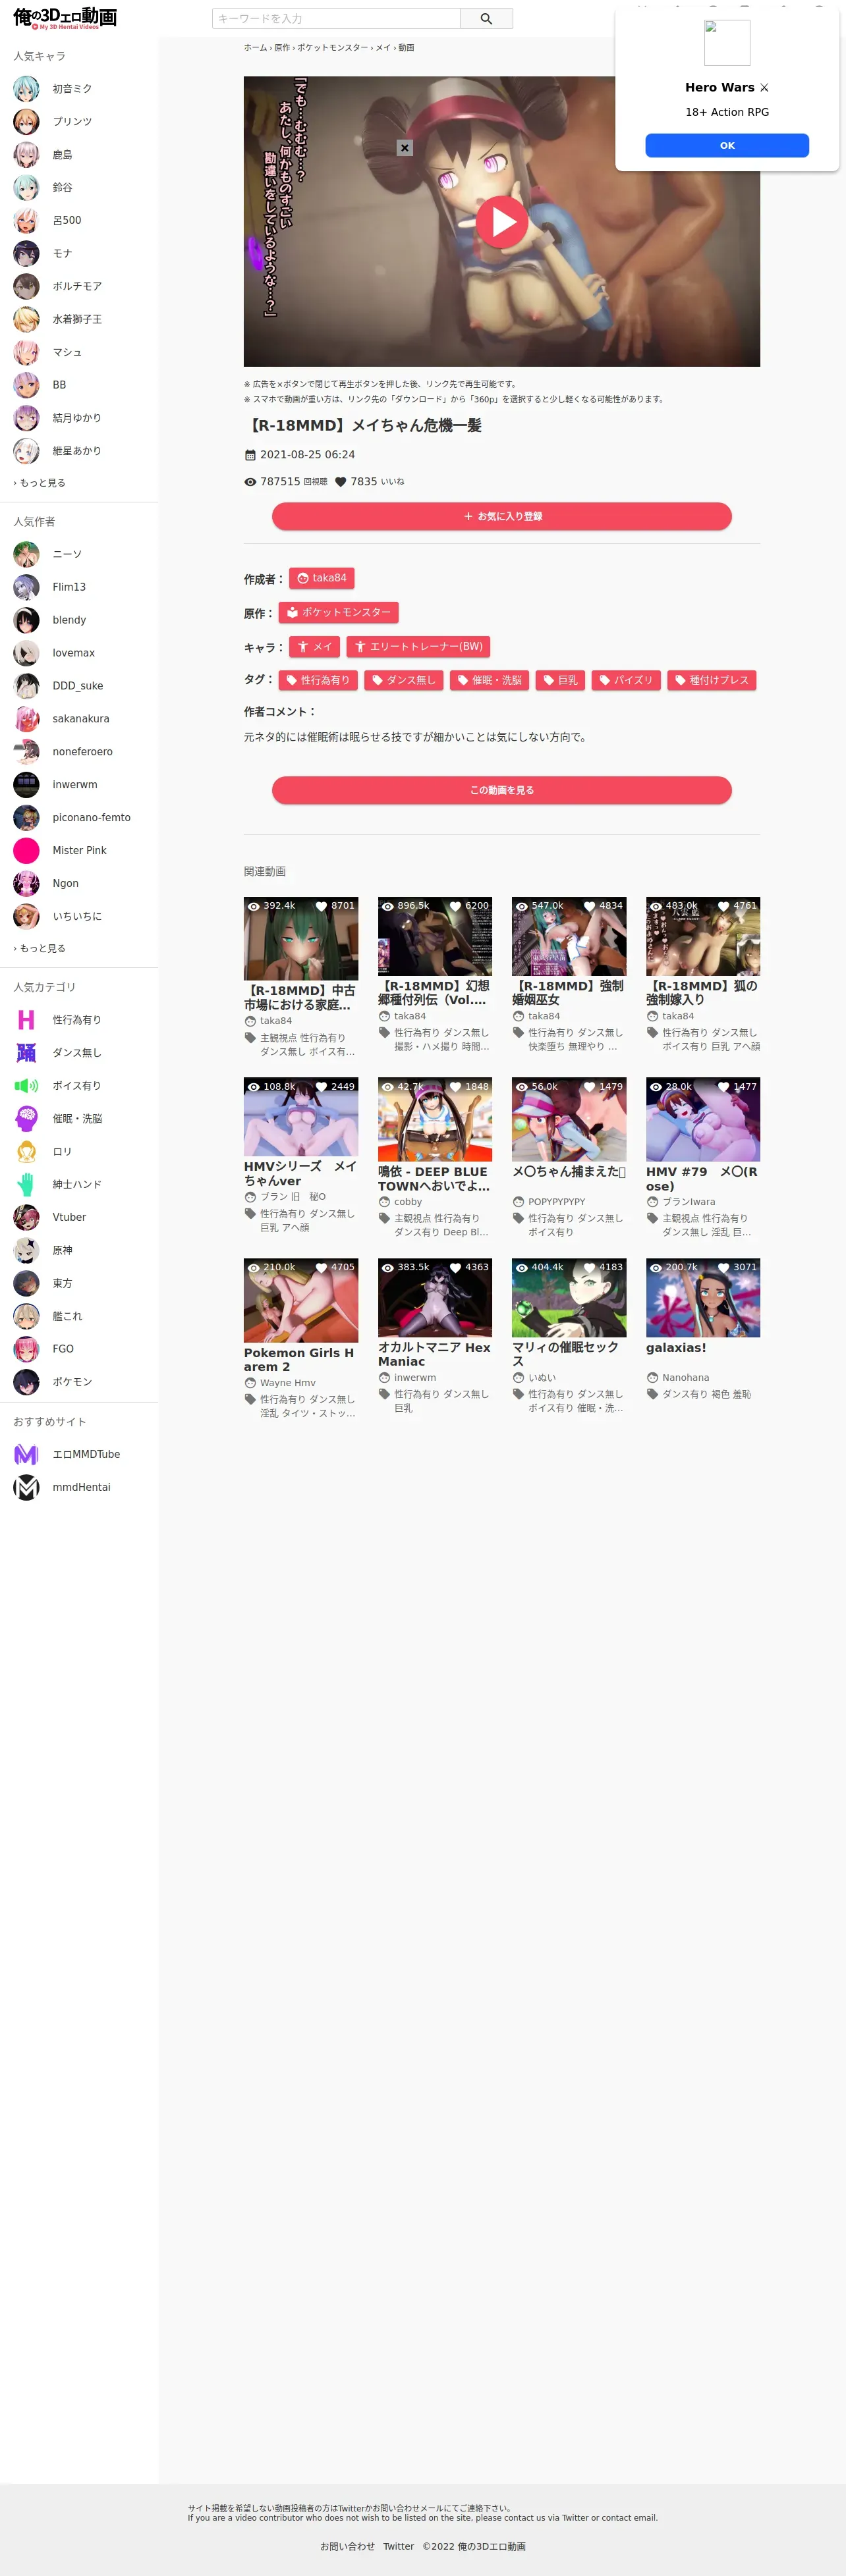The height and width of the screenshot is (2576, 846).
Task: Click 2021-08-25 06:24 date text
Action: point(307,454)
